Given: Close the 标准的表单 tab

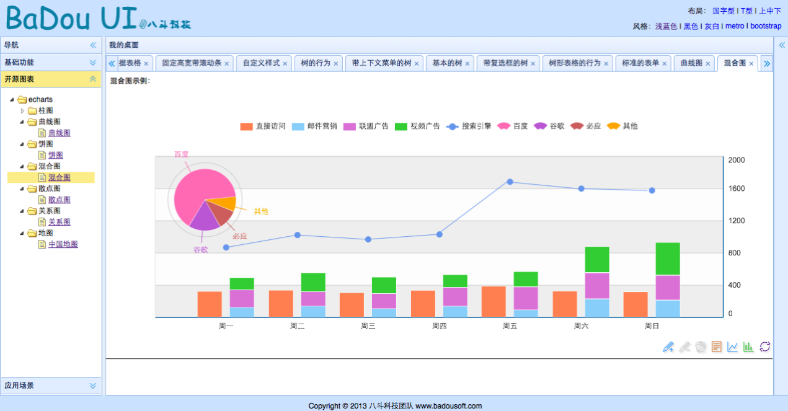Looking at the screenshot, I should pyautogui.click(x=665, y=64).
